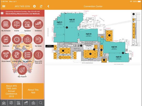Image resolution: width=142 pixels, height=106 pixels.
Task: Tap the events presentation icon in bottom bar
Action: [11, 103]
